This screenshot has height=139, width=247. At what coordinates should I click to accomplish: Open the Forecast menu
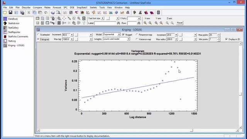click(57, 7)
